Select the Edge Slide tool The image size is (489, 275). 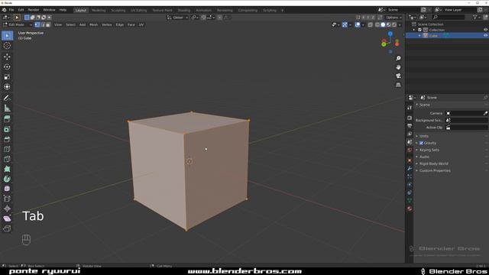click(7, 199)
